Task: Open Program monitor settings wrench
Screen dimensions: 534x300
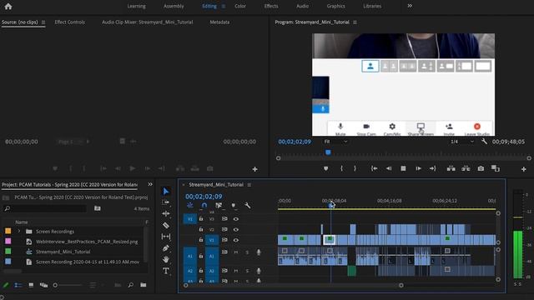Action: [484, 142]
